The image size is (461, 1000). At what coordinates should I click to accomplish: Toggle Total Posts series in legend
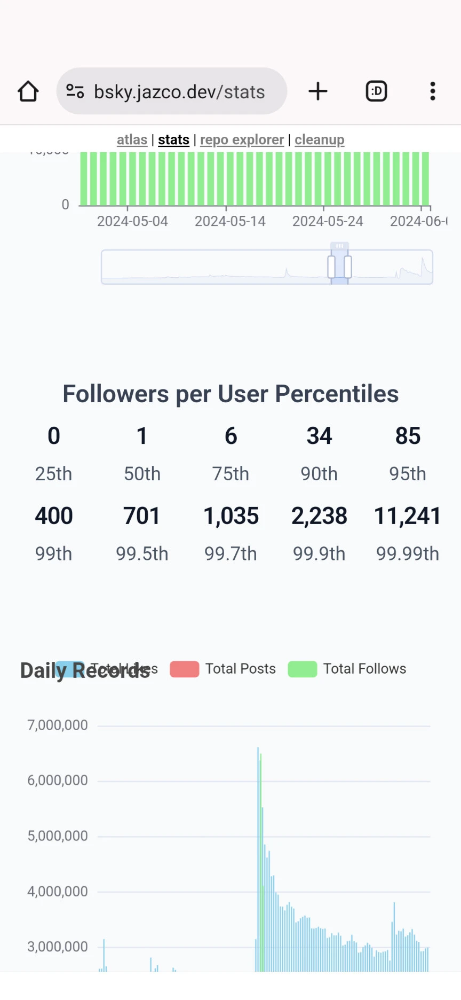(223, 669)
